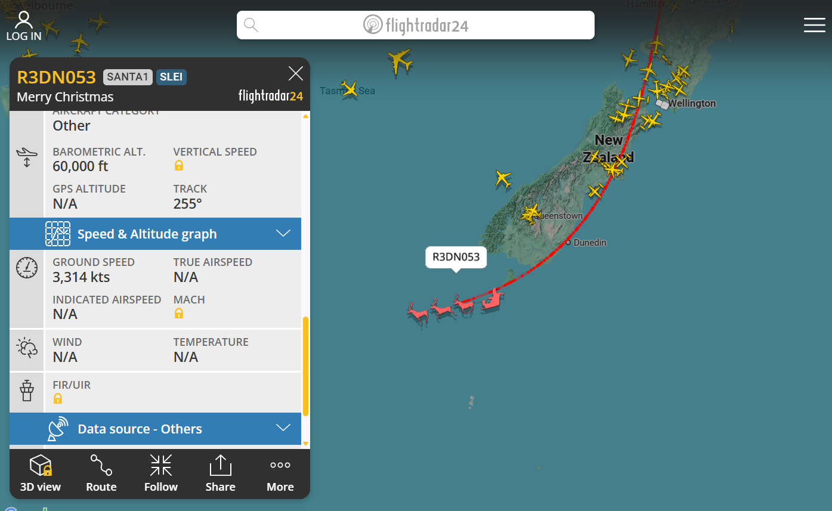
Task: Expand Data source - Others section
Action: [x=155, y=429]
